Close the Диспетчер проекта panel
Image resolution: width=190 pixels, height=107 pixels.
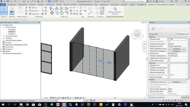(39, 22)
